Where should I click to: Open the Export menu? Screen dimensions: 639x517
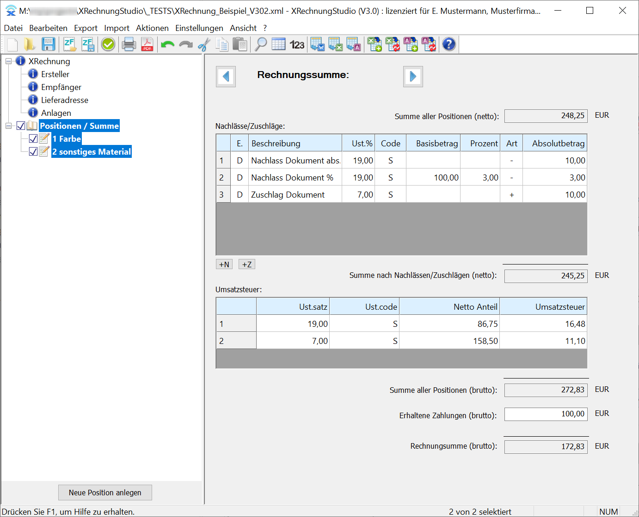click(x=86, y=28)
